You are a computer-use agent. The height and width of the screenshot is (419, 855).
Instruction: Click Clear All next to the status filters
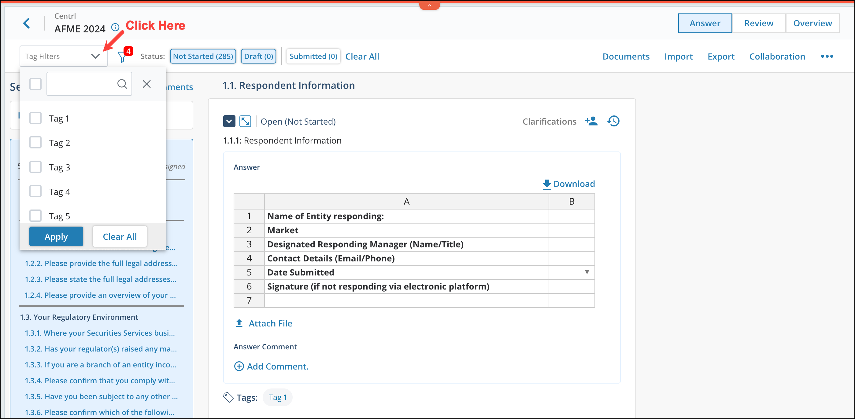(362, 56)
